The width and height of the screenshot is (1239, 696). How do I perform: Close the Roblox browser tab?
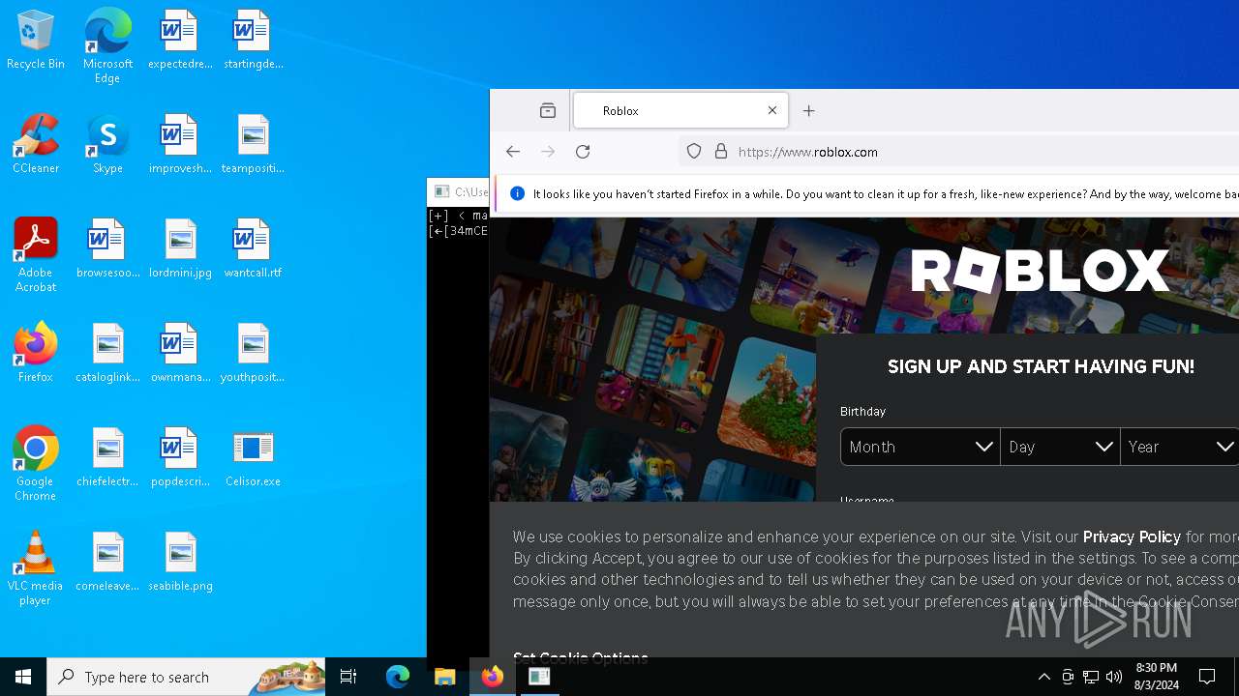tap(772, 110)
